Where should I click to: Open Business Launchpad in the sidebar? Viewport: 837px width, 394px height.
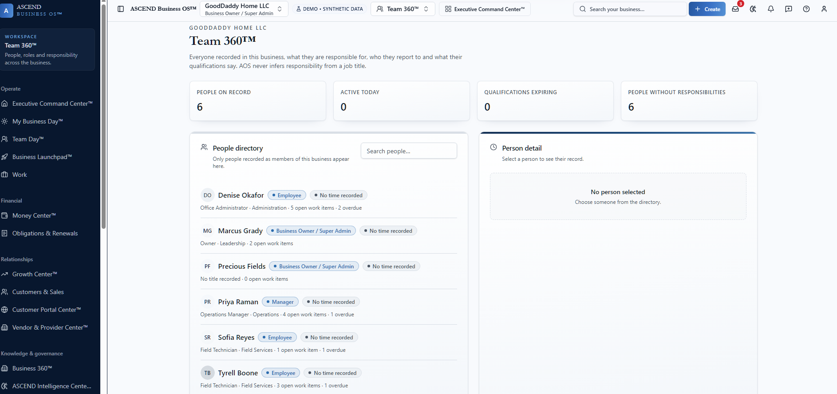(x=47, y=157)
